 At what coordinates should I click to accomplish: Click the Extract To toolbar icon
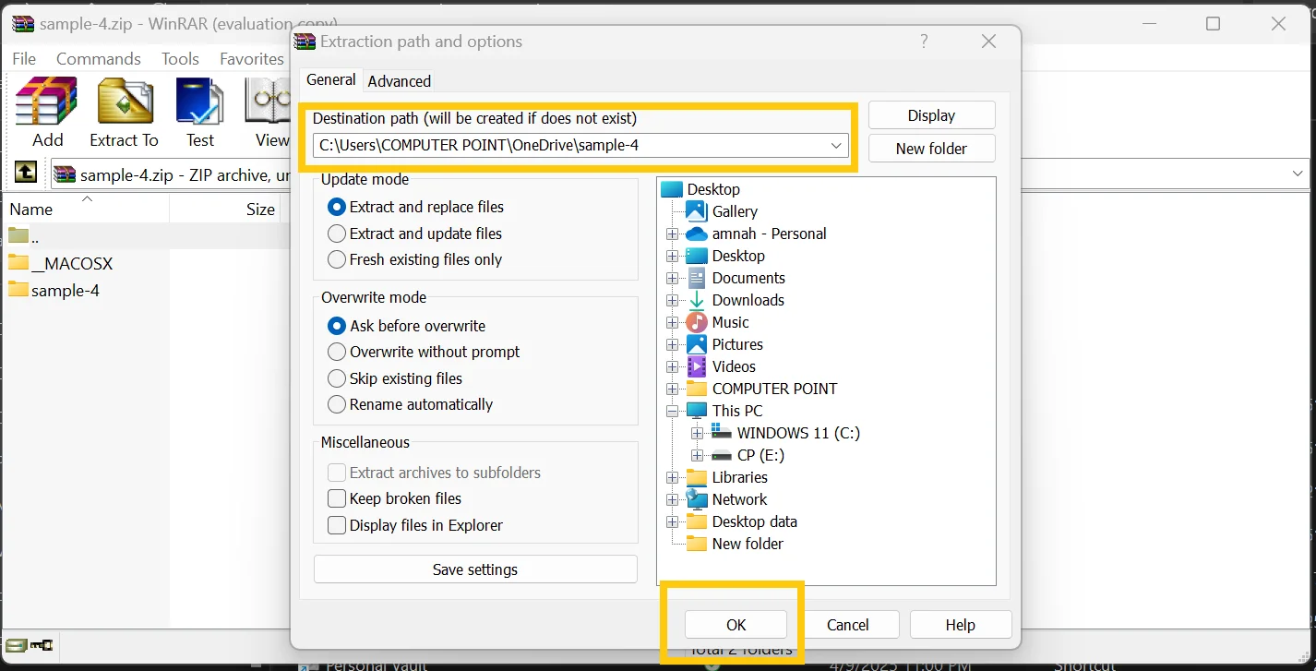[124, 112]
